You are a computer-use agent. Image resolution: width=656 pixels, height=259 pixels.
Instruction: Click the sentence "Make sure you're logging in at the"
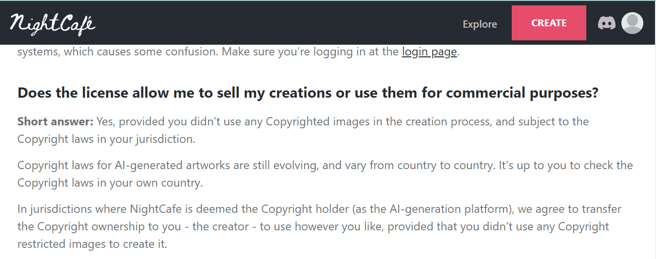(x=310, y=52)
